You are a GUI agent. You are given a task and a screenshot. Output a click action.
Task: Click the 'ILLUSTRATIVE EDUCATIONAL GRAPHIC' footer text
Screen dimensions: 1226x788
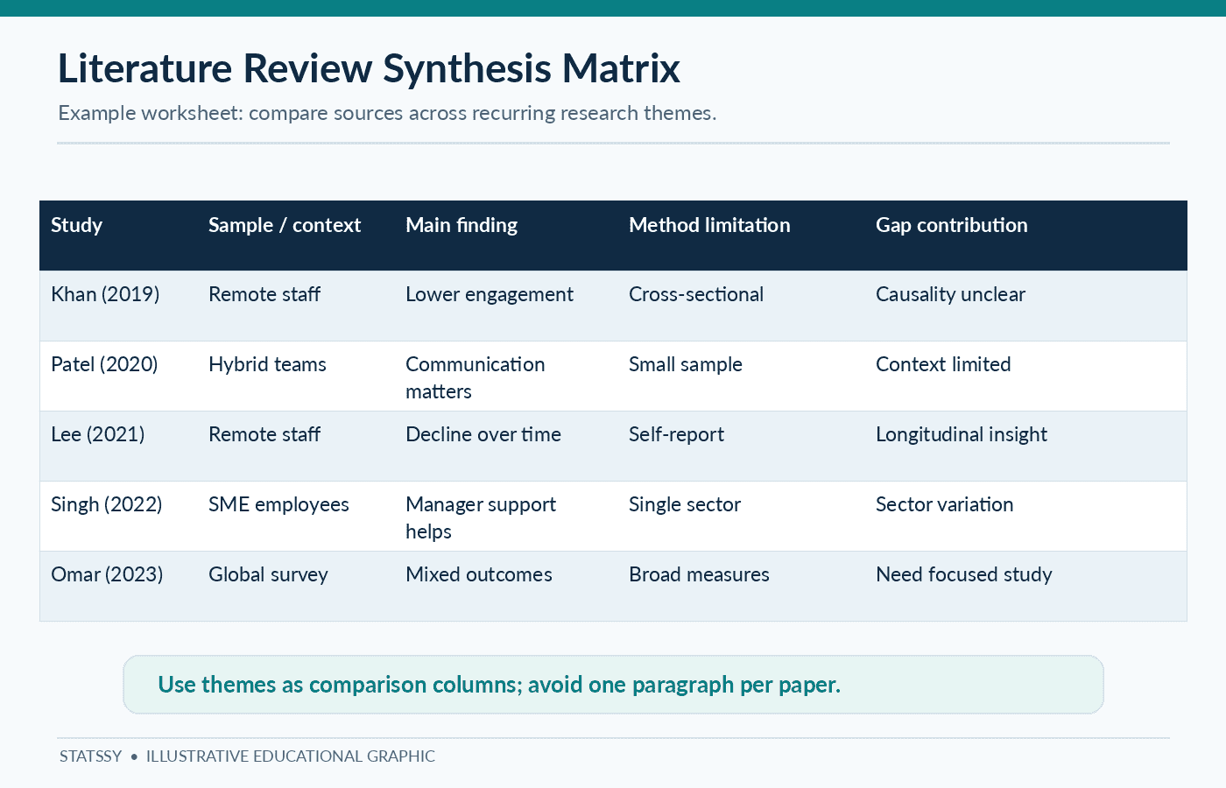coord(291,756)
